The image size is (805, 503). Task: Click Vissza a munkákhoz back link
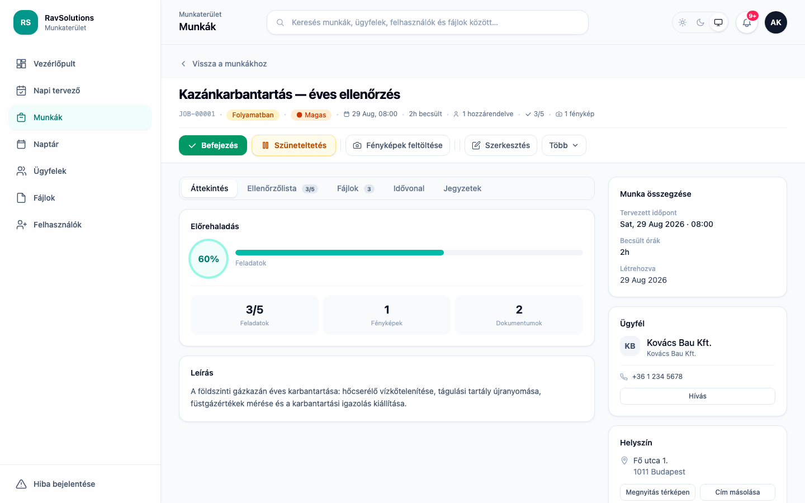click(x=223, y=64)
